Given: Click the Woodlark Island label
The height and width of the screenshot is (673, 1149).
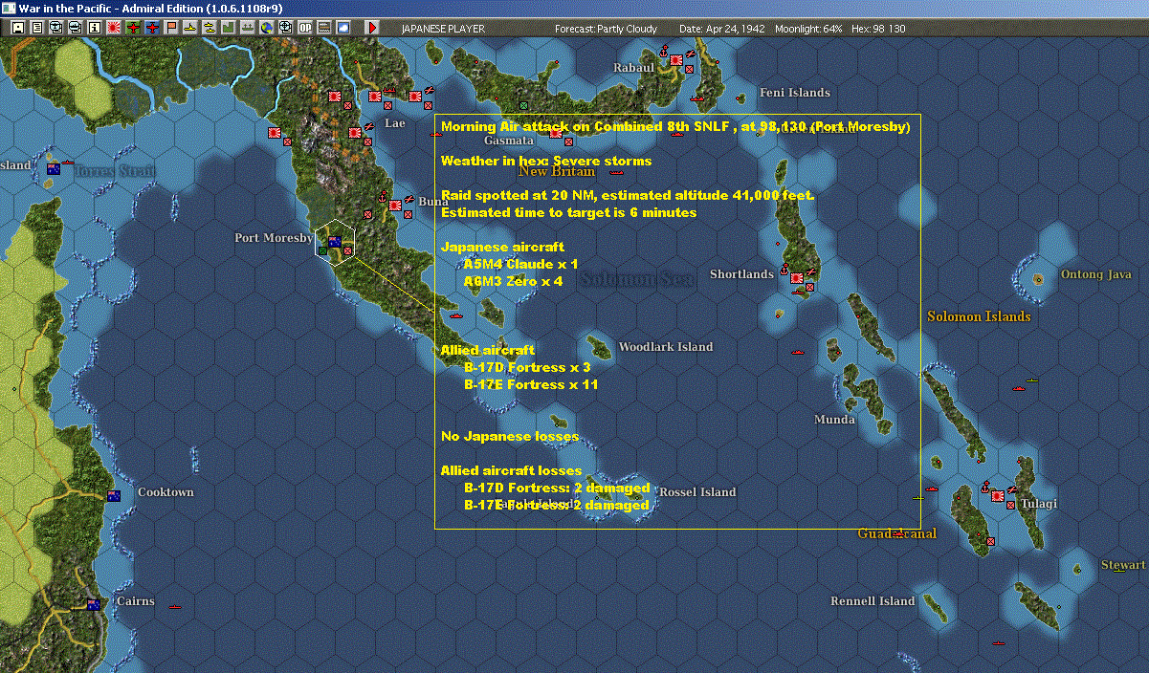Looking at the screenshot, I should pyautogui.click(x=666, y=347).
